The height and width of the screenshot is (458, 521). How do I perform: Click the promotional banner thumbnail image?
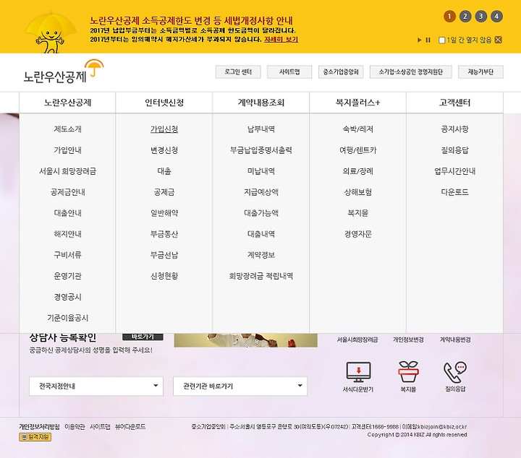point(246,340)
